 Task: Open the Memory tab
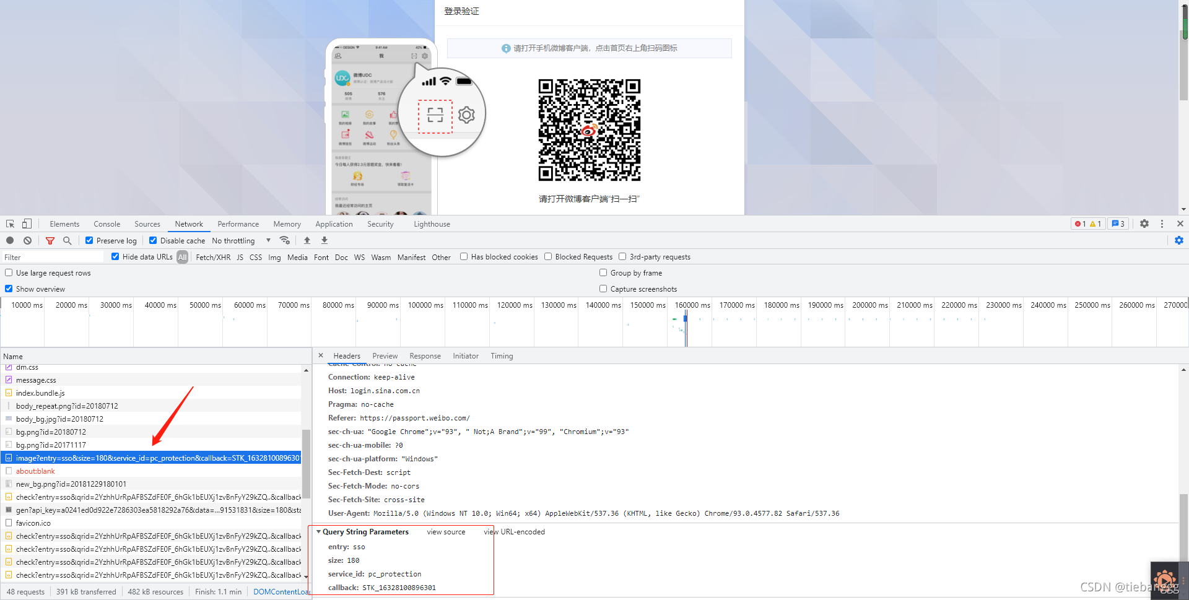tap(287, 224)
